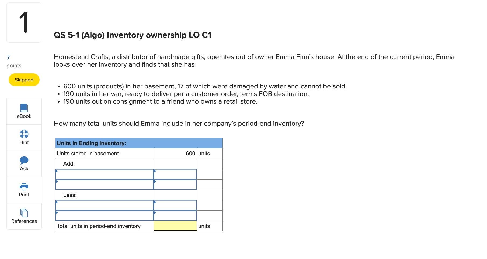Expand the first Add row quantity selector
This screenshot has width=487, height=259.
point(175,174)
